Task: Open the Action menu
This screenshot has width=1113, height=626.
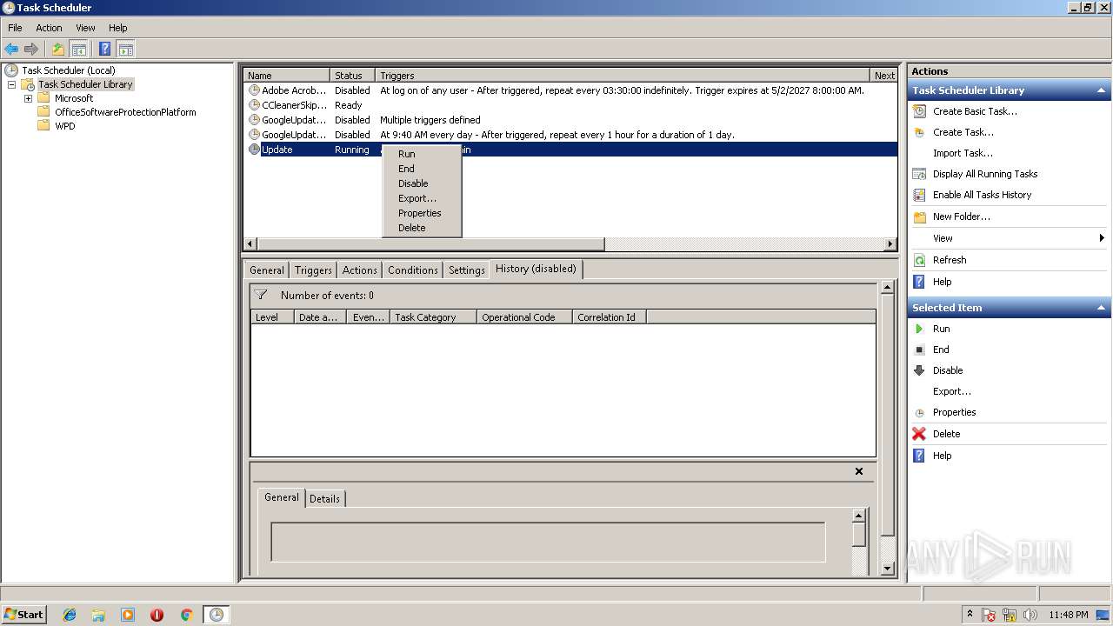Action: (x=49, y=28)
